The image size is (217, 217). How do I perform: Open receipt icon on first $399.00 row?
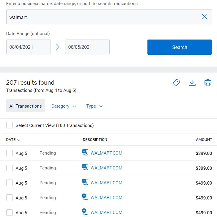pyautogui.click(x=85, y=152)
